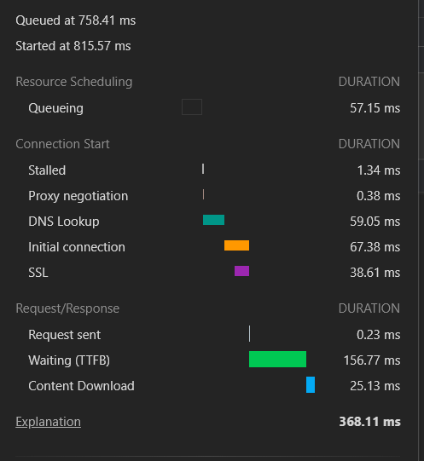Viewport: 424px width, 461px height.
Task: Click the blue Content Download bar
Action: (x=311, y=384)
